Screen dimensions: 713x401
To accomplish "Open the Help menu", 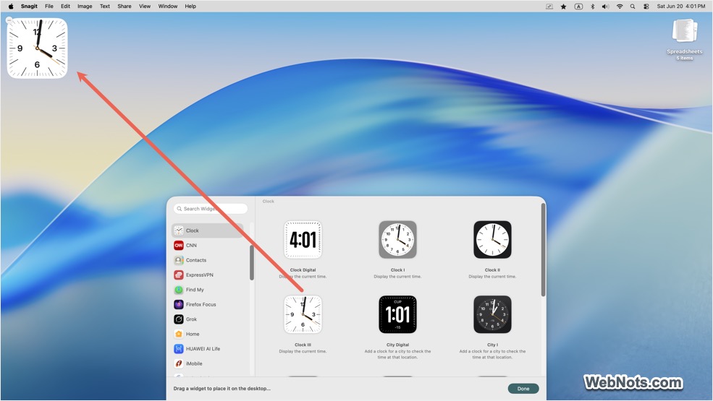I will [x=190, y=7].
